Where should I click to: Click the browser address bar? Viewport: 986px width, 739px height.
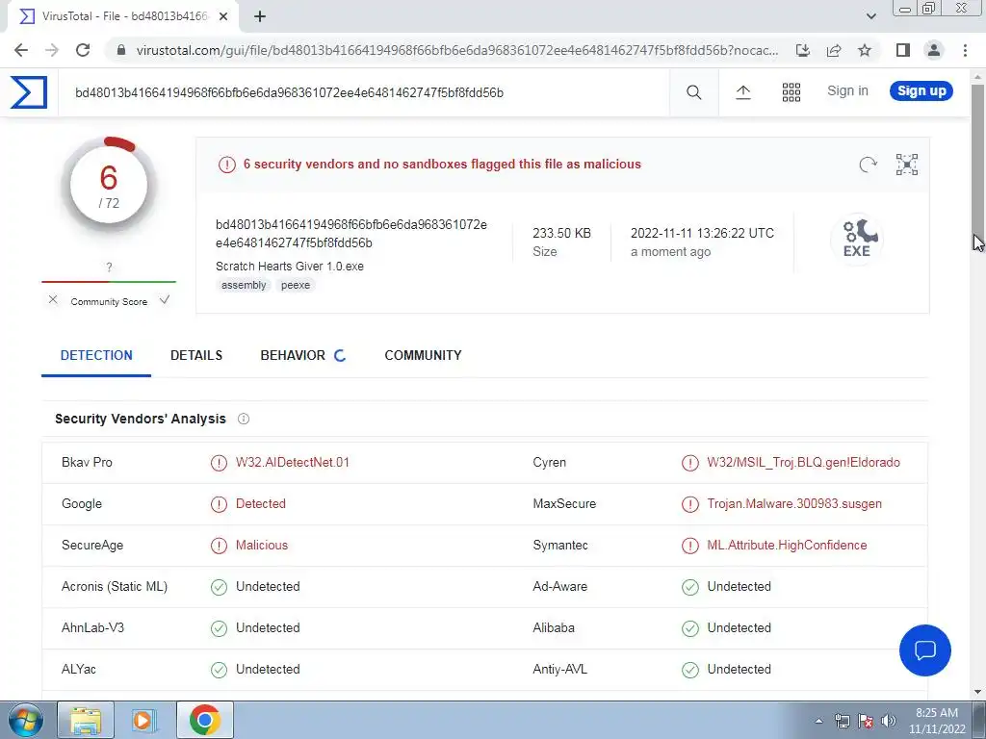pos(457,50)
